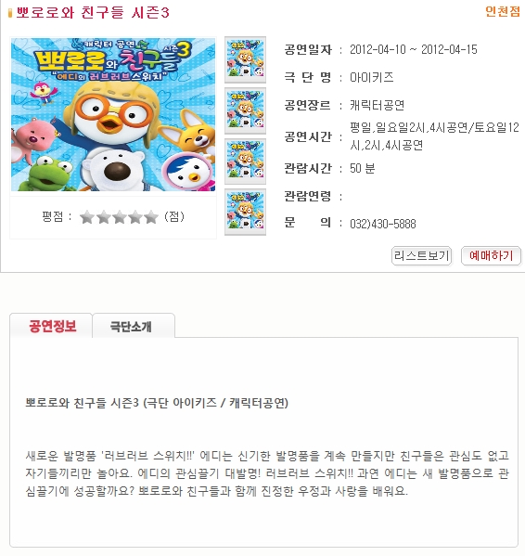The height and width of the screenshot is (556, 525).
Task: Click the 리스트보기 button
Action: click(x=421, y=255)
